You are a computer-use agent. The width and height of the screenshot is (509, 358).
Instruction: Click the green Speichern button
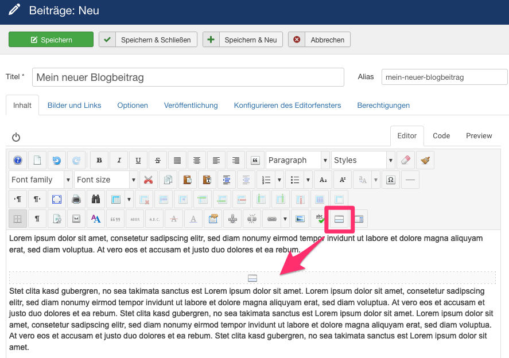click(50, 39)
